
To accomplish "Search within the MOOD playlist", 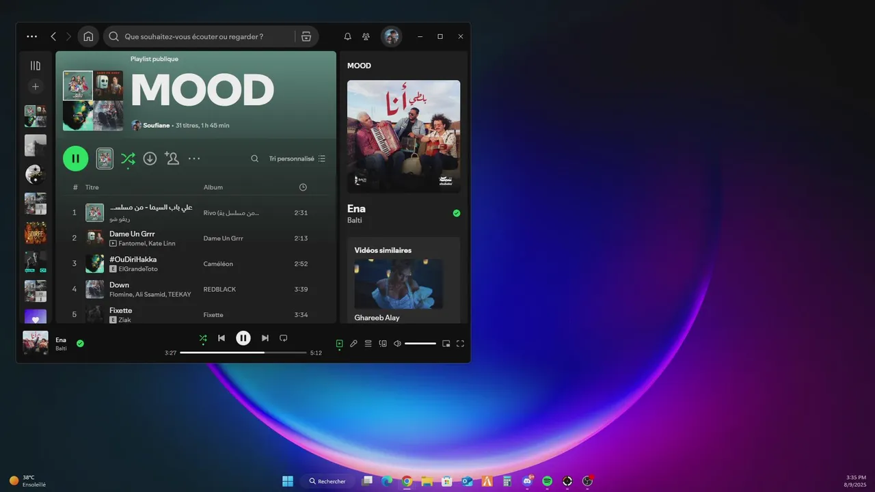I will 254,159.
